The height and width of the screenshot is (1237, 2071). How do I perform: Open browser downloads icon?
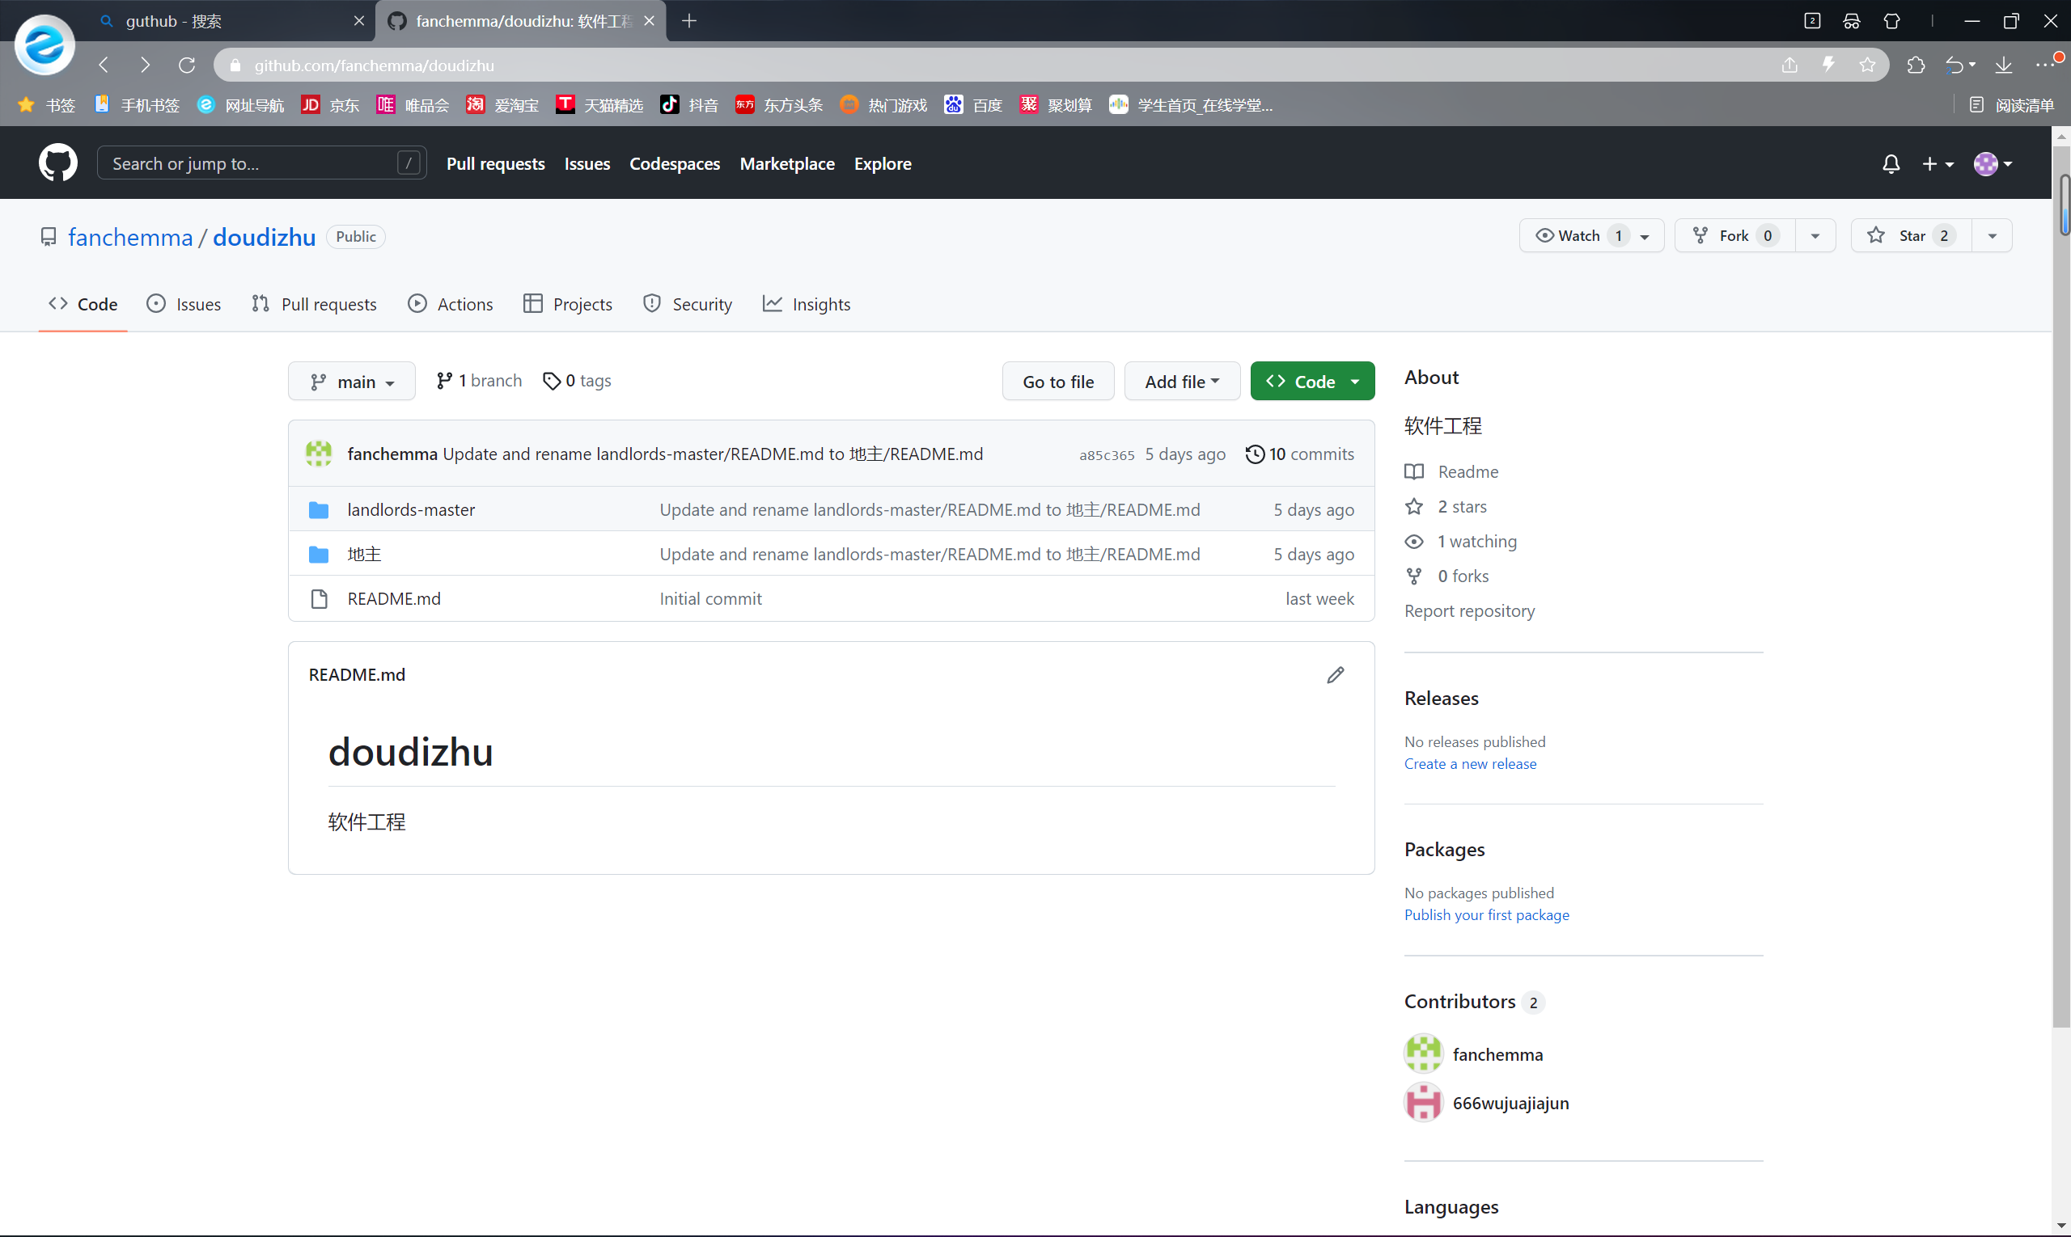[2002, 65]
